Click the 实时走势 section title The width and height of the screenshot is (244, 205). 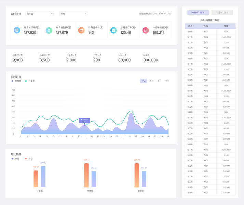tap(16, 77)
